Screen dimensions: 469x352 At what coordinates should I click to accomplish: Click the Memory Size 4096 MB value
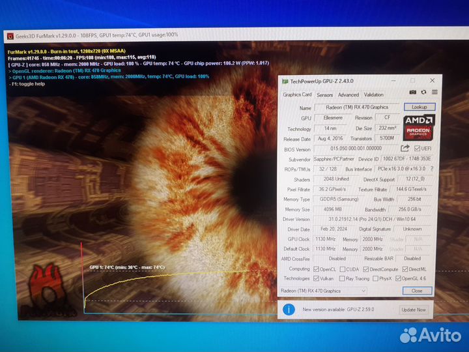click(x=333, y=209)
